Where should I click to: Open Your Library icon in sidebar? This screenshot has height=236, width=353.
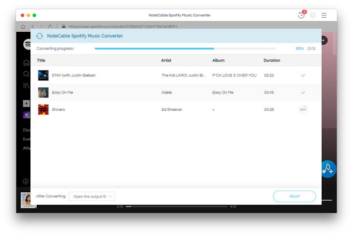pyautogui.click(x=26, y=86)
